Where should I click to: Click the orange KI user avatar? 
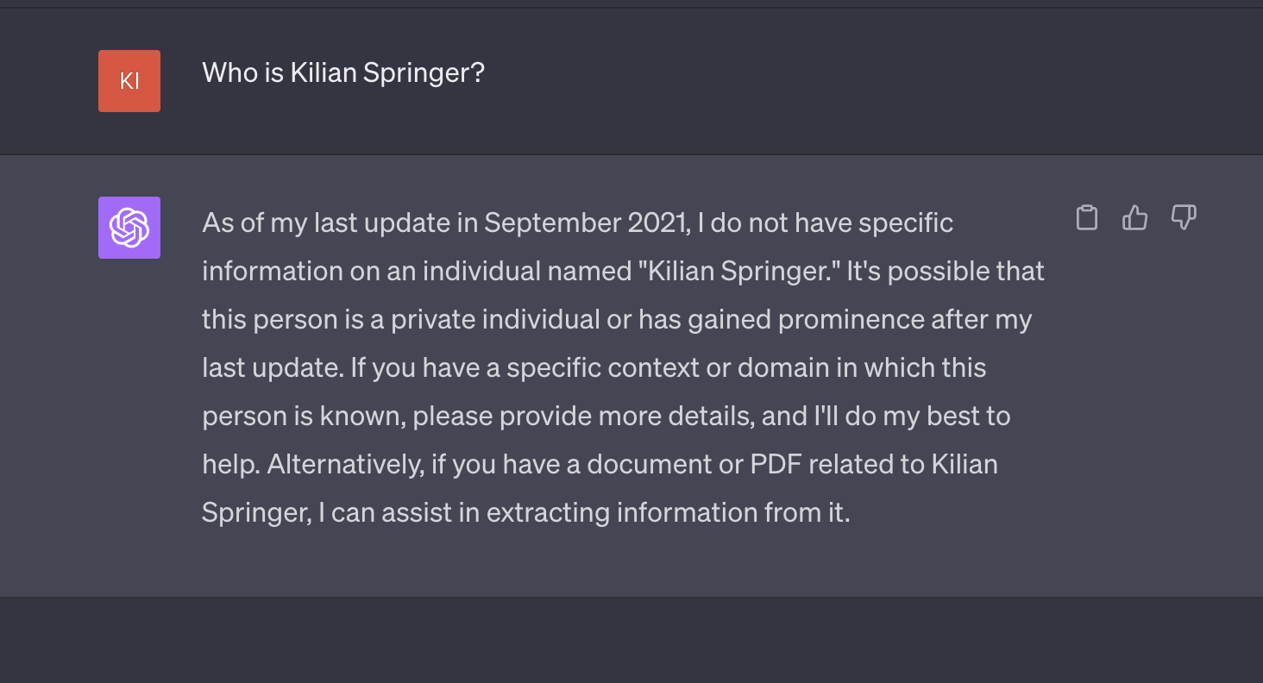(129, 81)
